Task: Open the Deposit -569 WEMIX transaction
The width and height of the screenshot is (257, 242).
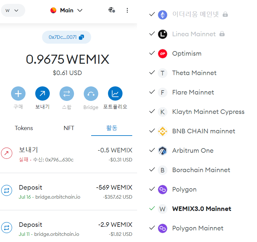Action: 69,192
